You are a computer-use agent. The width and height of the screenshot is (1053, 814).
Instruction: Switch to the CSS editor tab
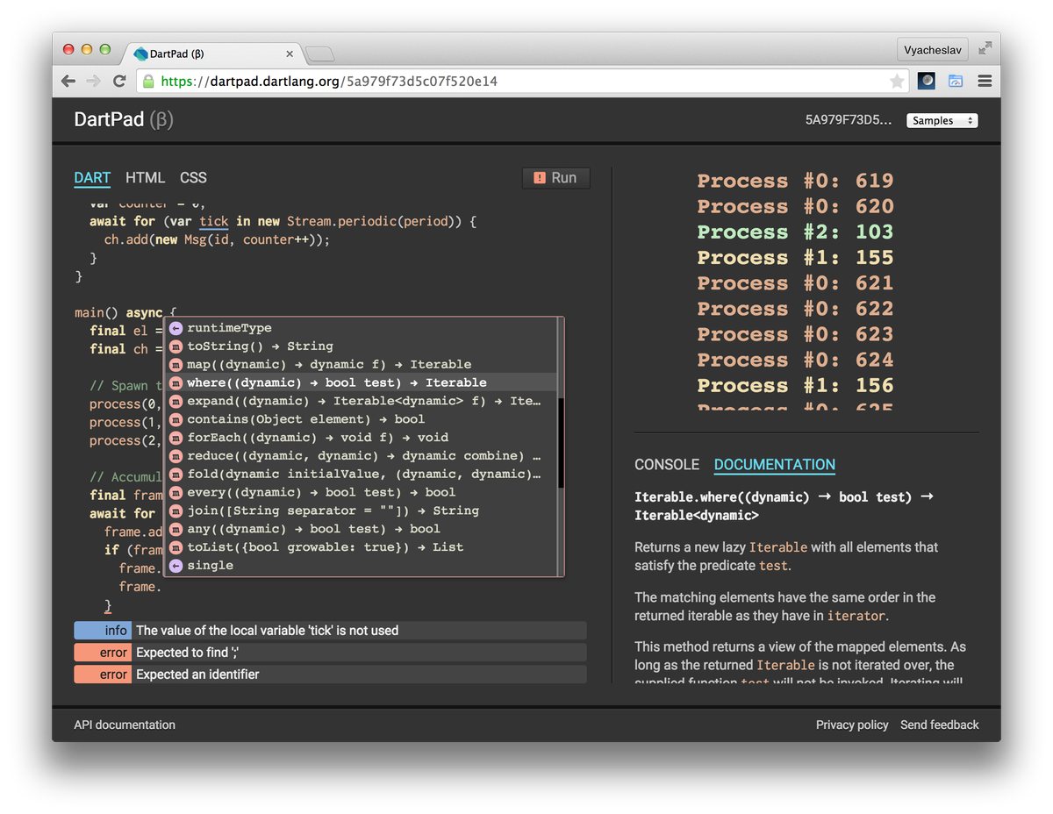point(193,178)
